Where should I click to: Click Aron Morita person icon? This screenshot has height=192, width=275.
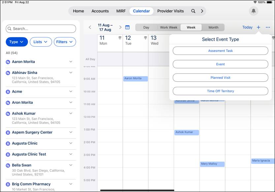pyautogui.click(x=8, y=102)
